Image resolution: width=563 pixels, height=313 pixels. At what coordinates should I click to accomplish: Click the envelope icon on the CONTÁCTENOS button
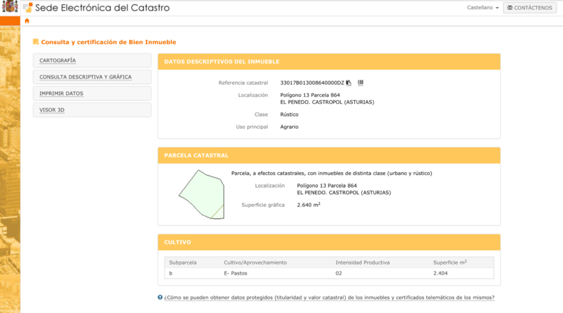(x=510, y=8)
